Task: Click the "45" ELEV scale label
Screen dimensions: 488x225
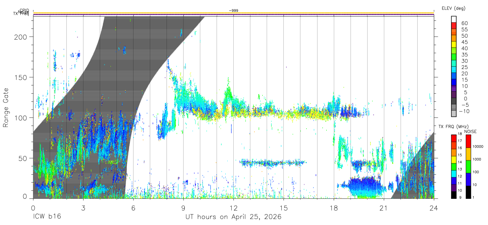Action: [465, 42]
